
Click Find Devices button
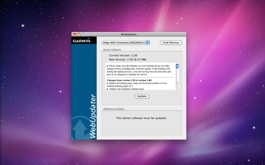[x=171, y=43]
